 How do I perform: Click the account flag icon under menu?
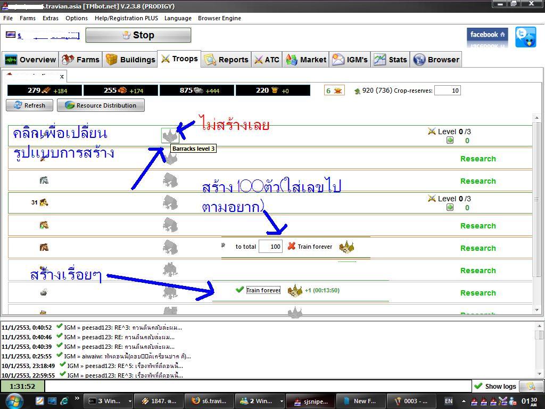coord(11,35)
